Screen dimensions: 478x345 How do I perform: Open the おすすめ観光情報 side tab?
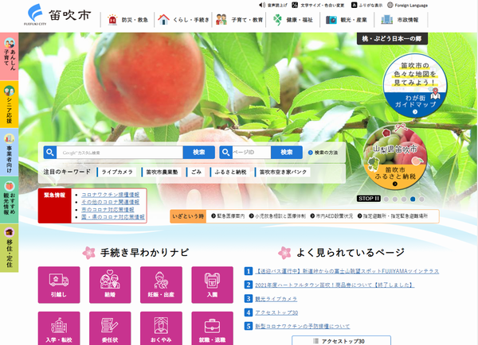pyautogui.click(x=9, y=200)
